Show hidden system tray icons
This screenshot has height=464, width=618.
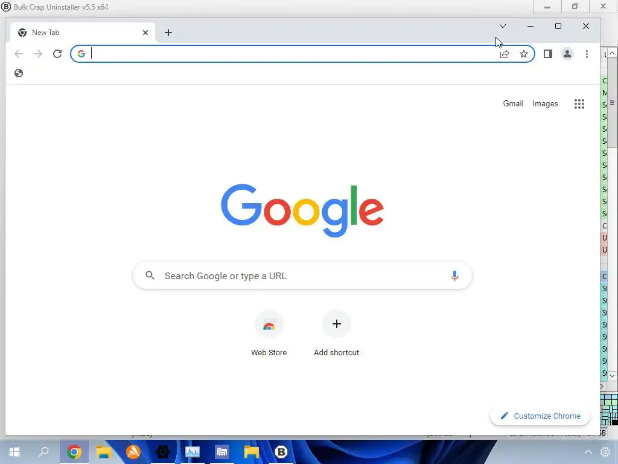point(588,452)
